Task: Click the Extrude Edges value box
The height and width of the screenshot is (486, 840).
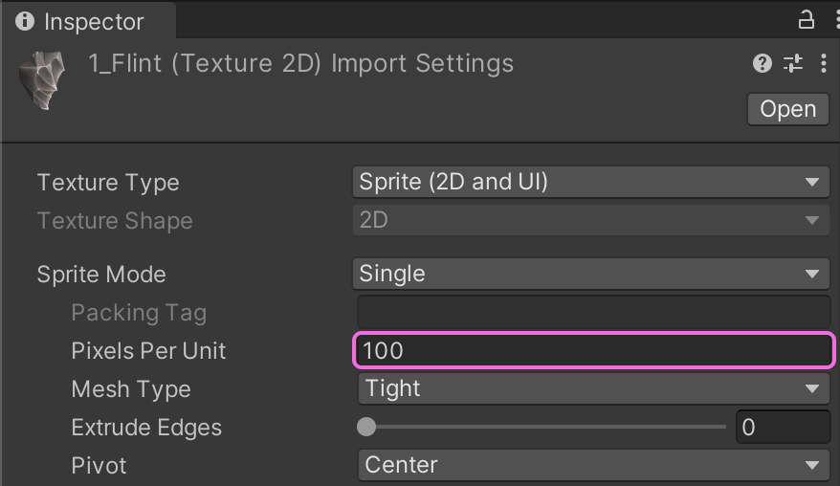Action: pos(784,427)
